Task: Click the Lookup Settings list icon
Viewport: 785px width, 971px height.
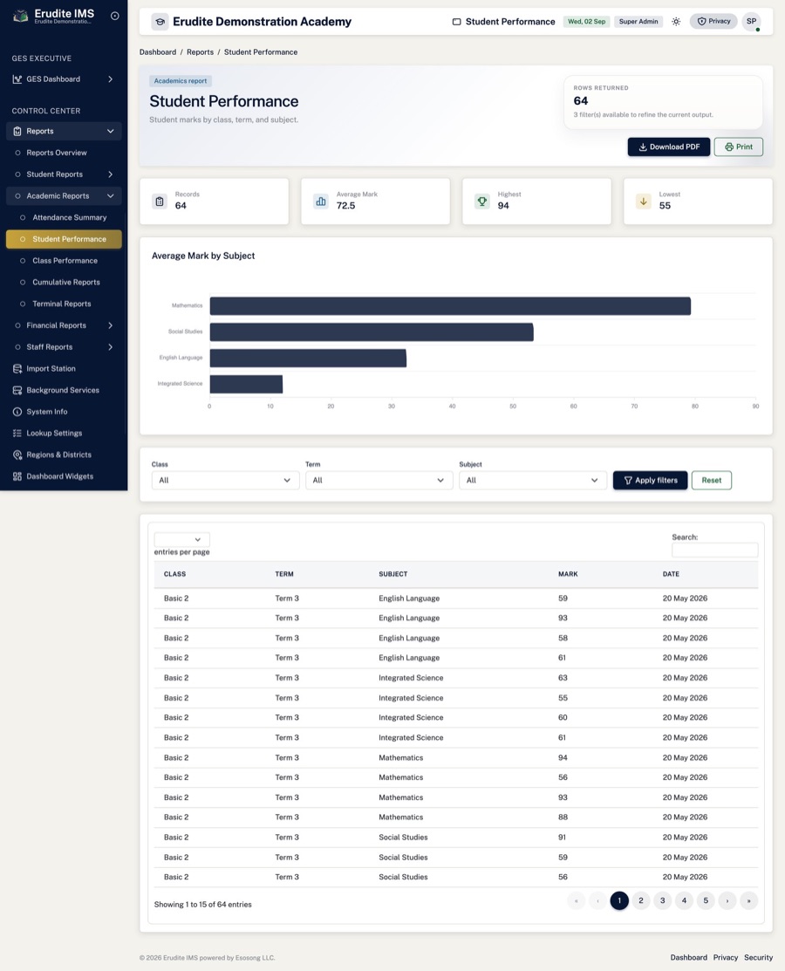Action: (x=17, y=434)
